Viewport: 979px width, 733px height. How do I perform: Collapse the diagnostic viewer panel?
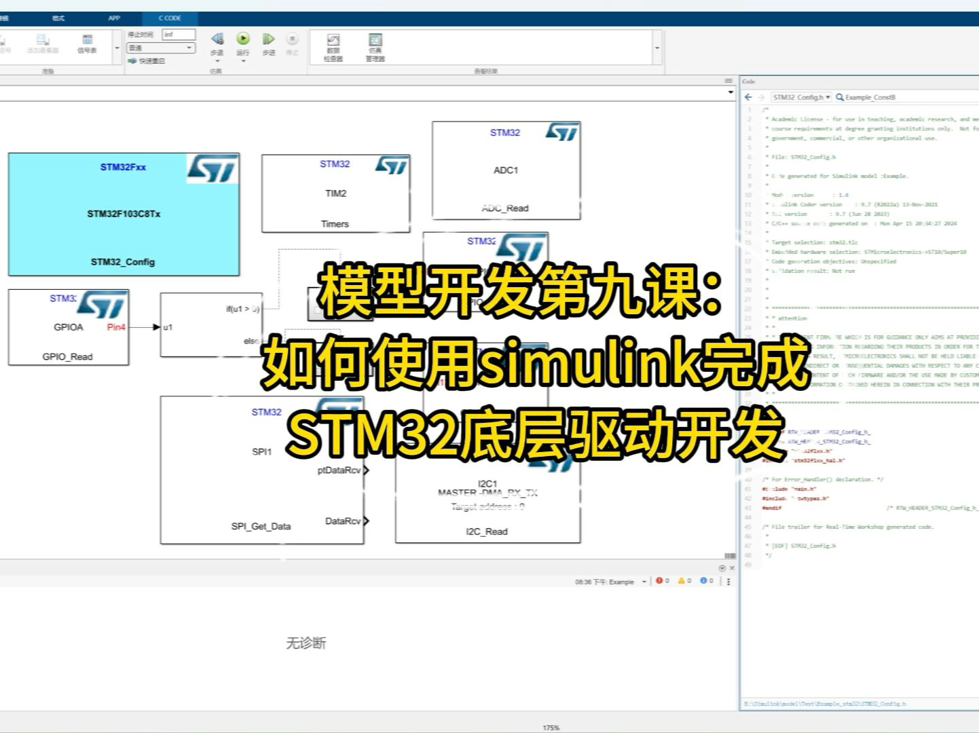pyautogui.click(x=722, y=568)
